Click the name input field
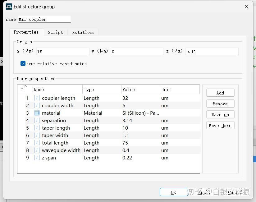The image size is (256, 202). pos(44,19)
